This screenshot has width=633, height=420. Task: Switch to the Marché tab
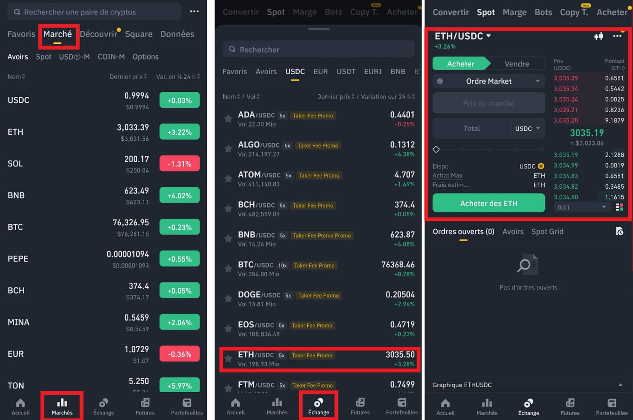(58, 34)
